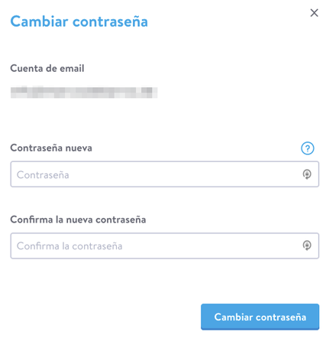Open the password help question mark icon
Screen dimensions: 326x338
pos(308,148)
